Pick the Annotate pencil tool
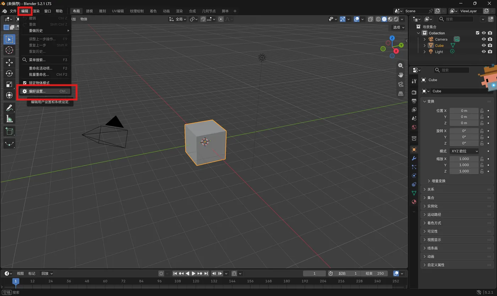This screenshot has width=497, height=296. tap(9, 108)
